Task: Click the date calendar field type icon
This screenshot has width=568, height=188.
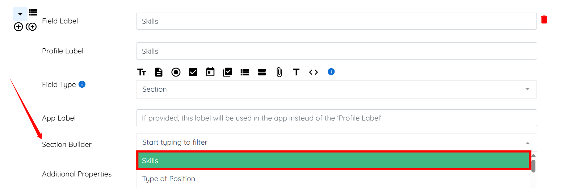Action: 210,72
